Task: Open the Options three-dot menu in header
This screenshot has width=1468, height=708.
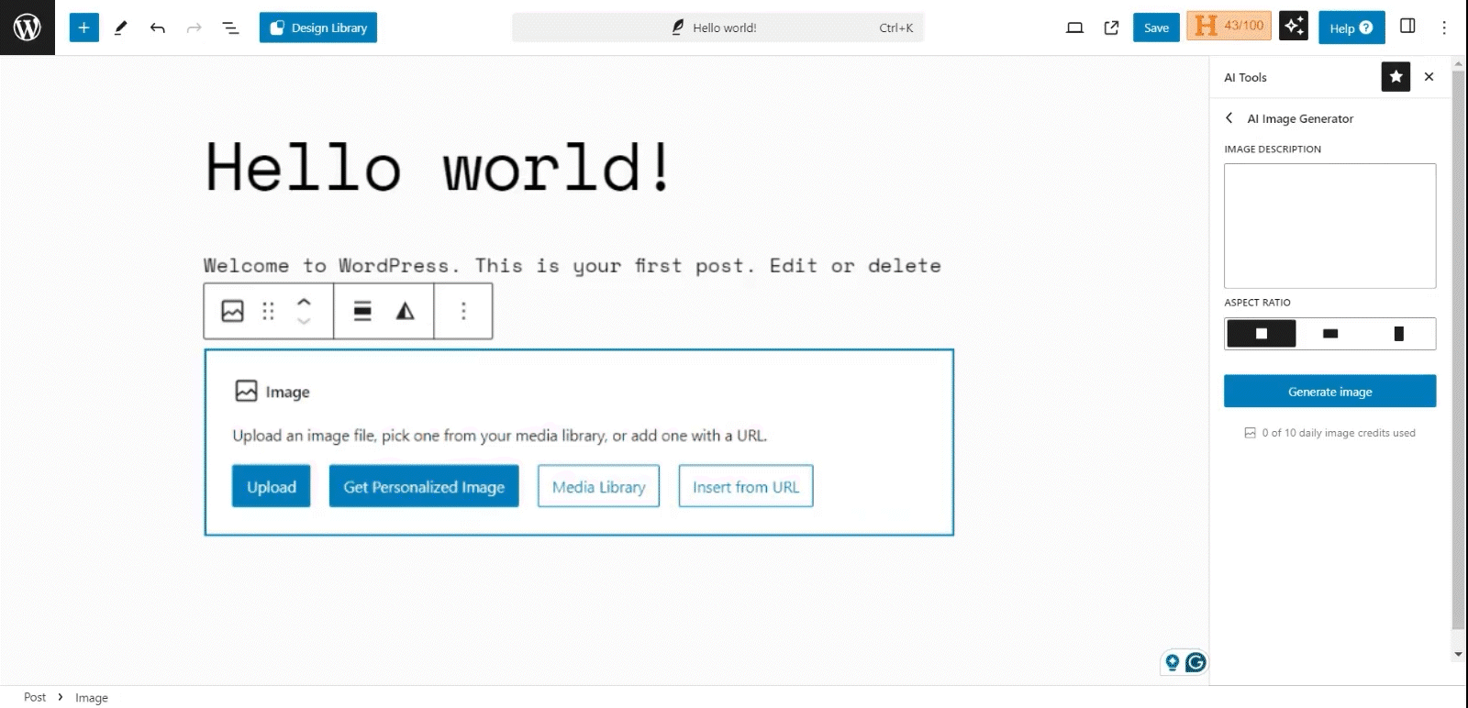Action: point(1444,28)
